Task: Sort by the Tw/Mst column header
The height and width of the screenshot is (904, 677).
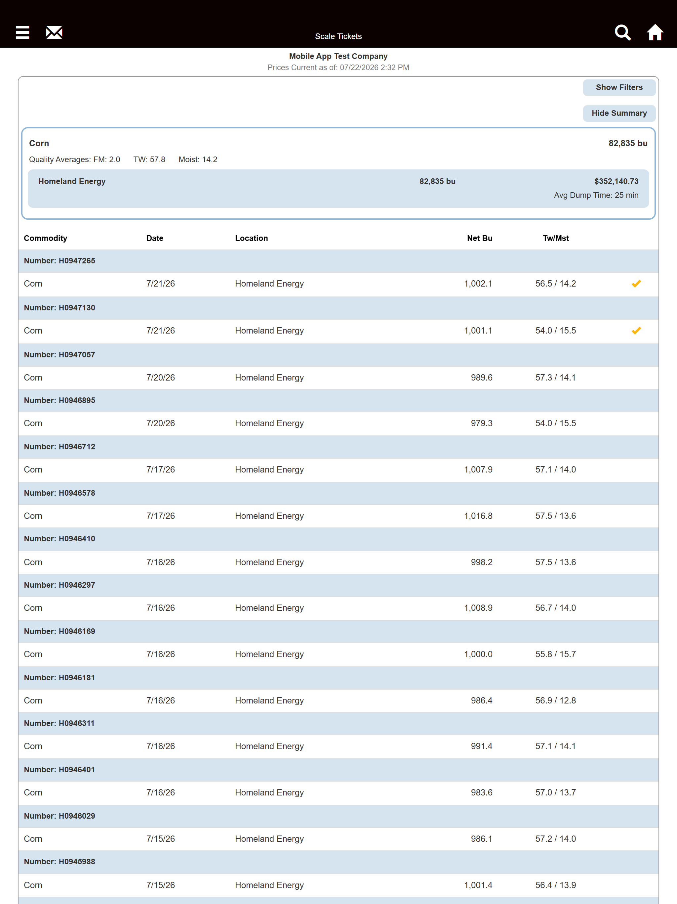Action: (x=555, y=238)
